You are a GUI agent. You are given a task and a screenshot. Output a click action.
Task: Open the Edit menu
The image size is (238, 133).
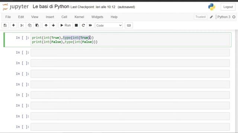[21, 17]
